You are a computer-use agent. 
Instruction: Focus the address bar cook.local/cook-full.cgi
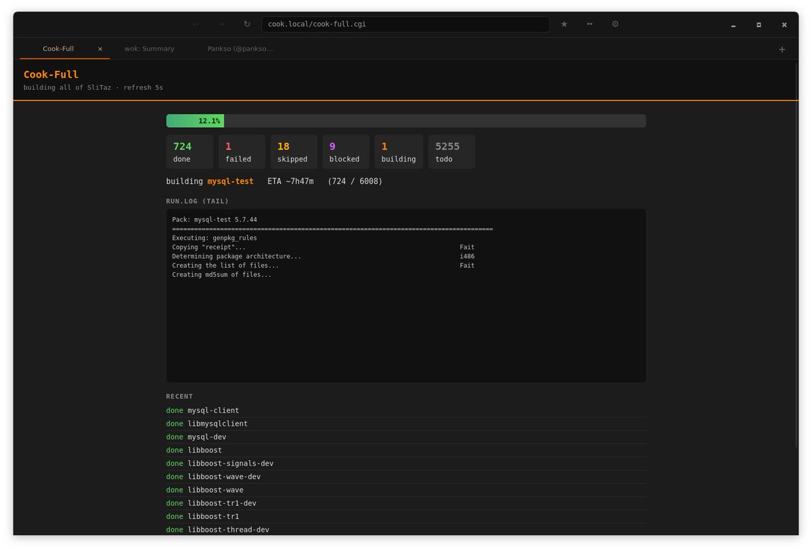tap(405, 24)
